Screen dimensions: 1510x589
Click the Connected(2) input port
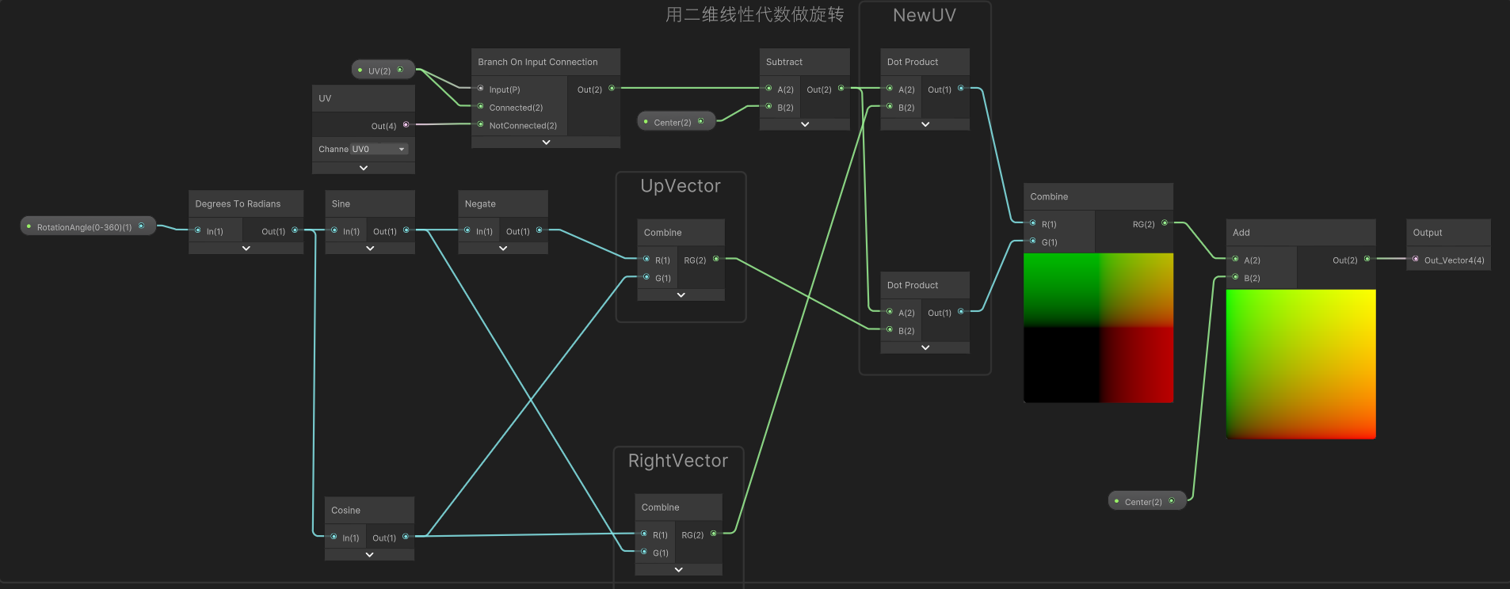point(481,107)
